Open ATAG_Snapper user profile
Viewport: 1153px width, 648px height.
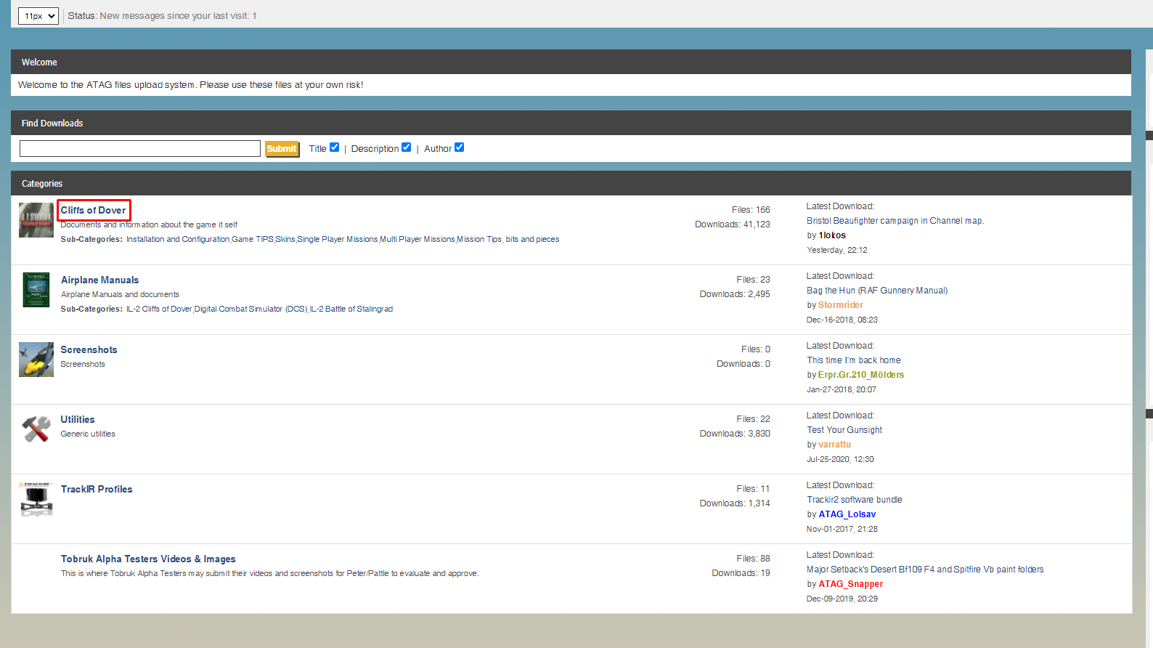coord(851,584)
